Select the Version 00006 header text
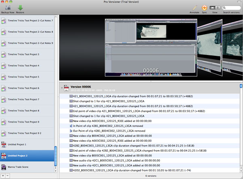Viewport: 243px width, 179px height. click(x=81, y=87)
